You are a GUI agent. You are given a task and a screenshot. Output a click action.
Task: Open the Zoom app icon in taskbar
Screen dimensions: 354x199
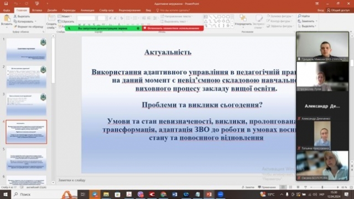(220, 194)
